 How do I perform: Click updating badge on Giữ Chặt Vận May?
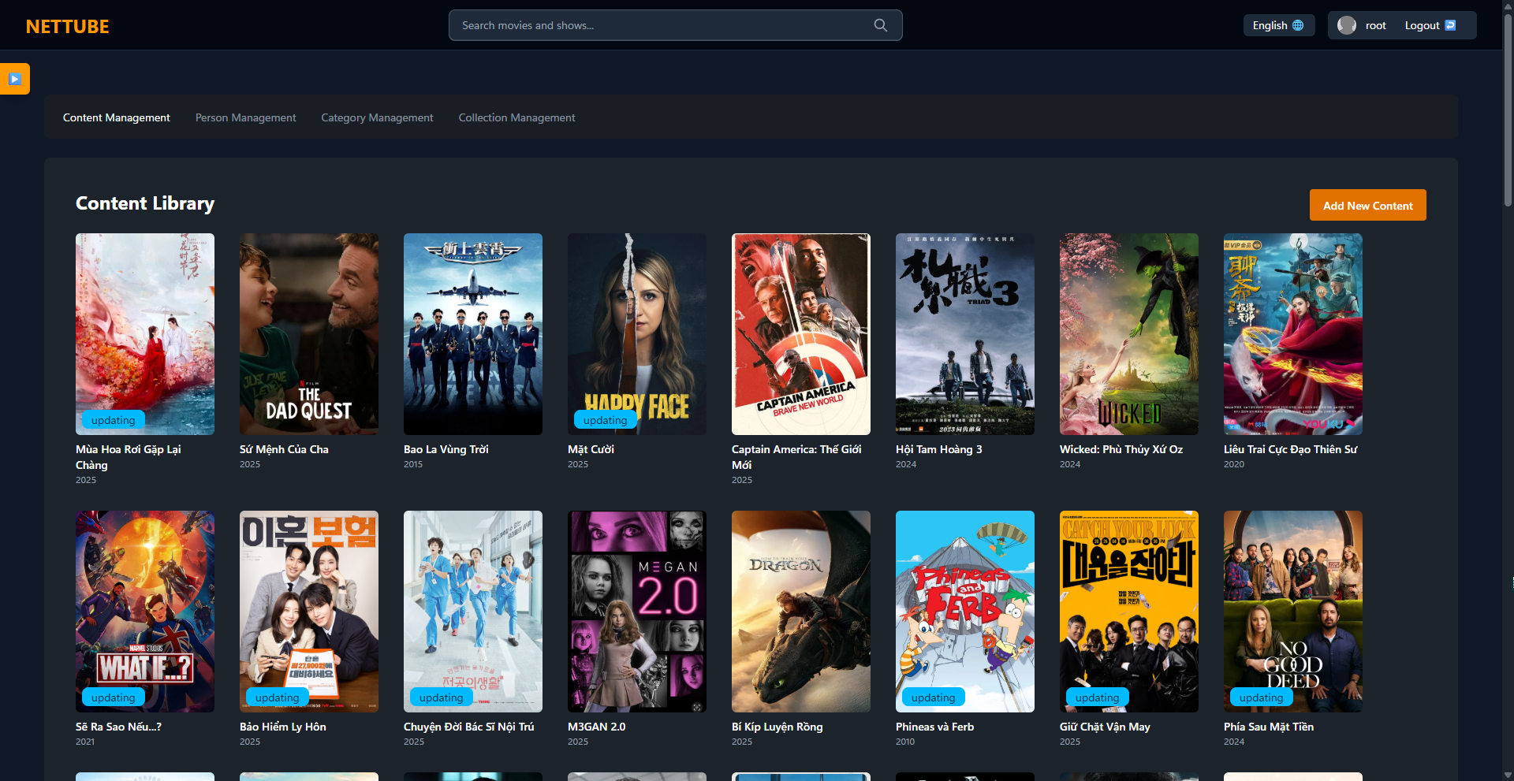pyautogui.click(x=1098, y=697)
